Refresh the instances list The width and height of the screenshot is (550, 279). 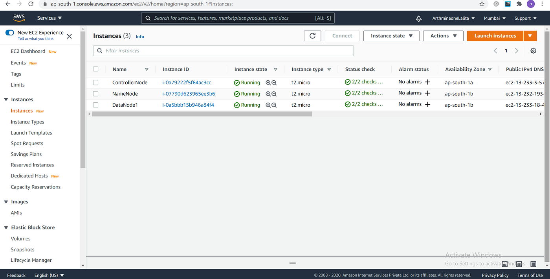coord(312,36)
